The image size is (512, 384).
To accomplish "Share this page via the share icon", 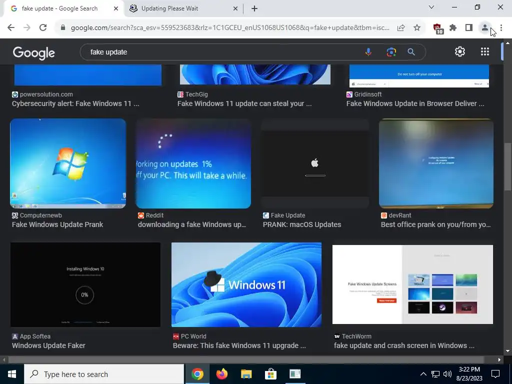I will pyautogui.click(x=401, y=28).
